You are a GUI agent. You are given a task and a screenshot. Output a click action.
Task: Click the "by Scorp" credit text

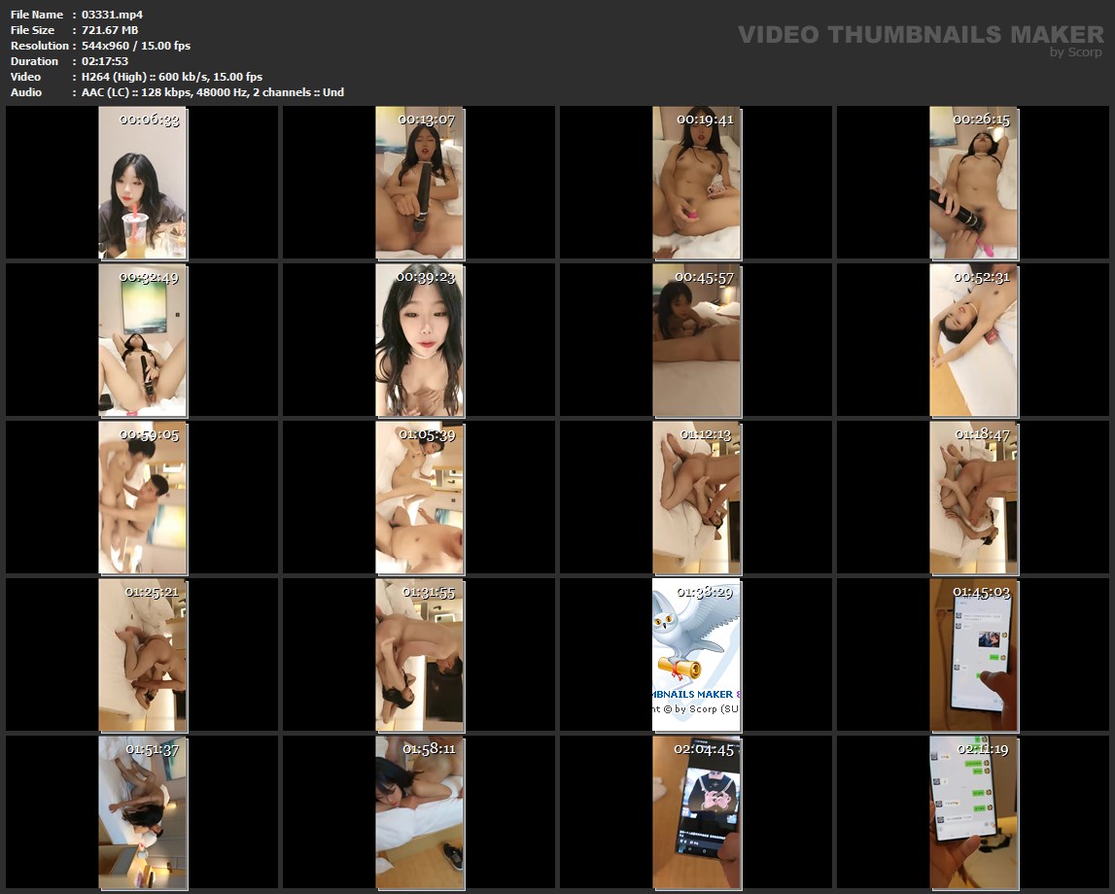[x=1076, y=52]
